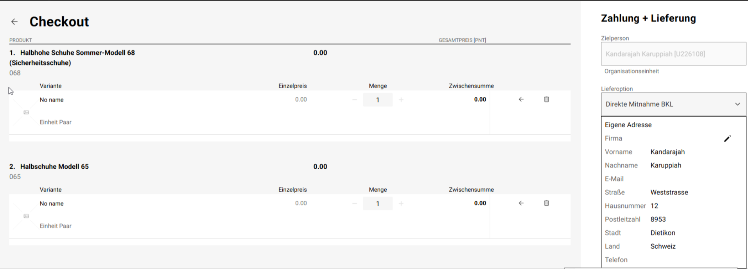Increase quantity of Halbschuhe Modell 65
The image size is (748, 269).
[x=401, y=204]
